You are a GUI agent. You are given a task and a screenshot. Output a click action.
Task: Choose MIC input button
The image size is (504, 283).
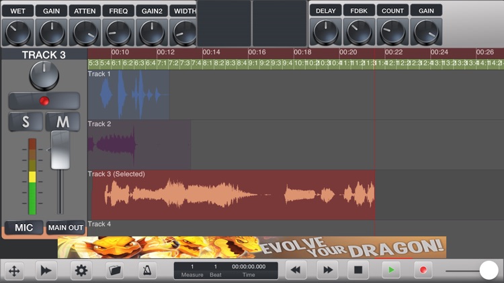click(24, 227)
